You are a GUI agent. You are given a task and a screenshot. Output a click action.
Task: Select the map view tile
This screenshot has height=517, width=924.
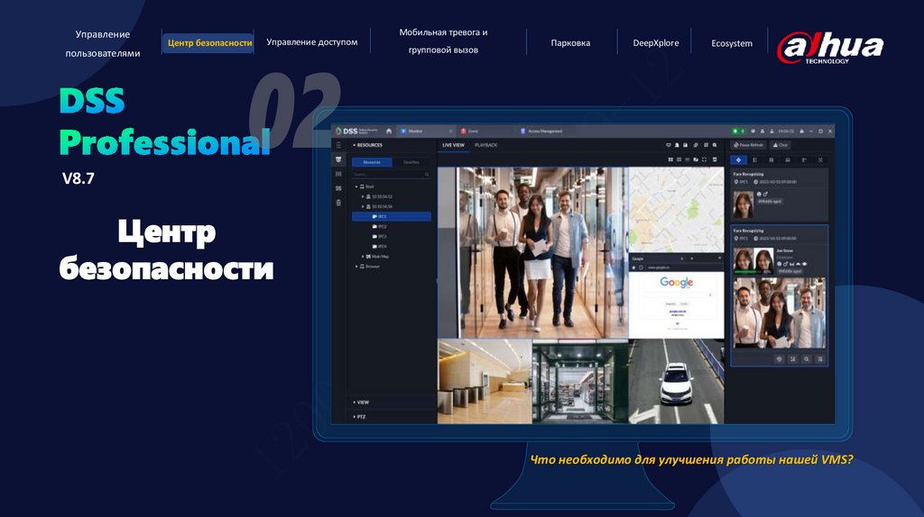pos(677,210)
